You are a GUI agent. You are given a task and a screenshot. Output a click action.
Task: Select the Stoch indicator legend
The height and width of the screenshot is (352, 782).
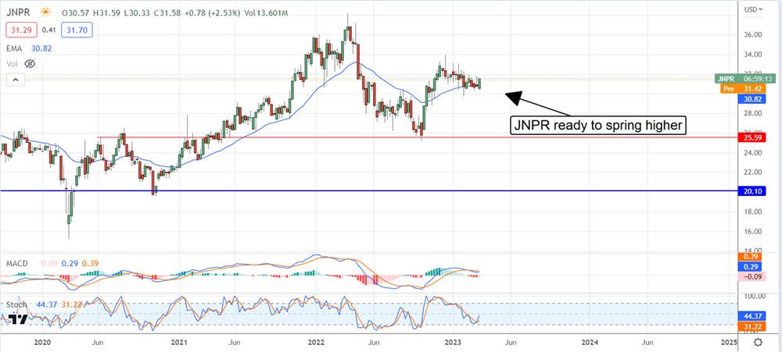pyautogui.click(x=16, y=303)
